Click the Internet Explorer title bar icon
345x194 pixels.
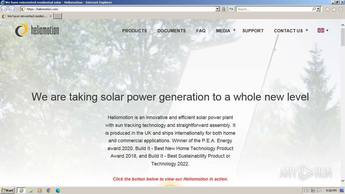pos(3,2)
